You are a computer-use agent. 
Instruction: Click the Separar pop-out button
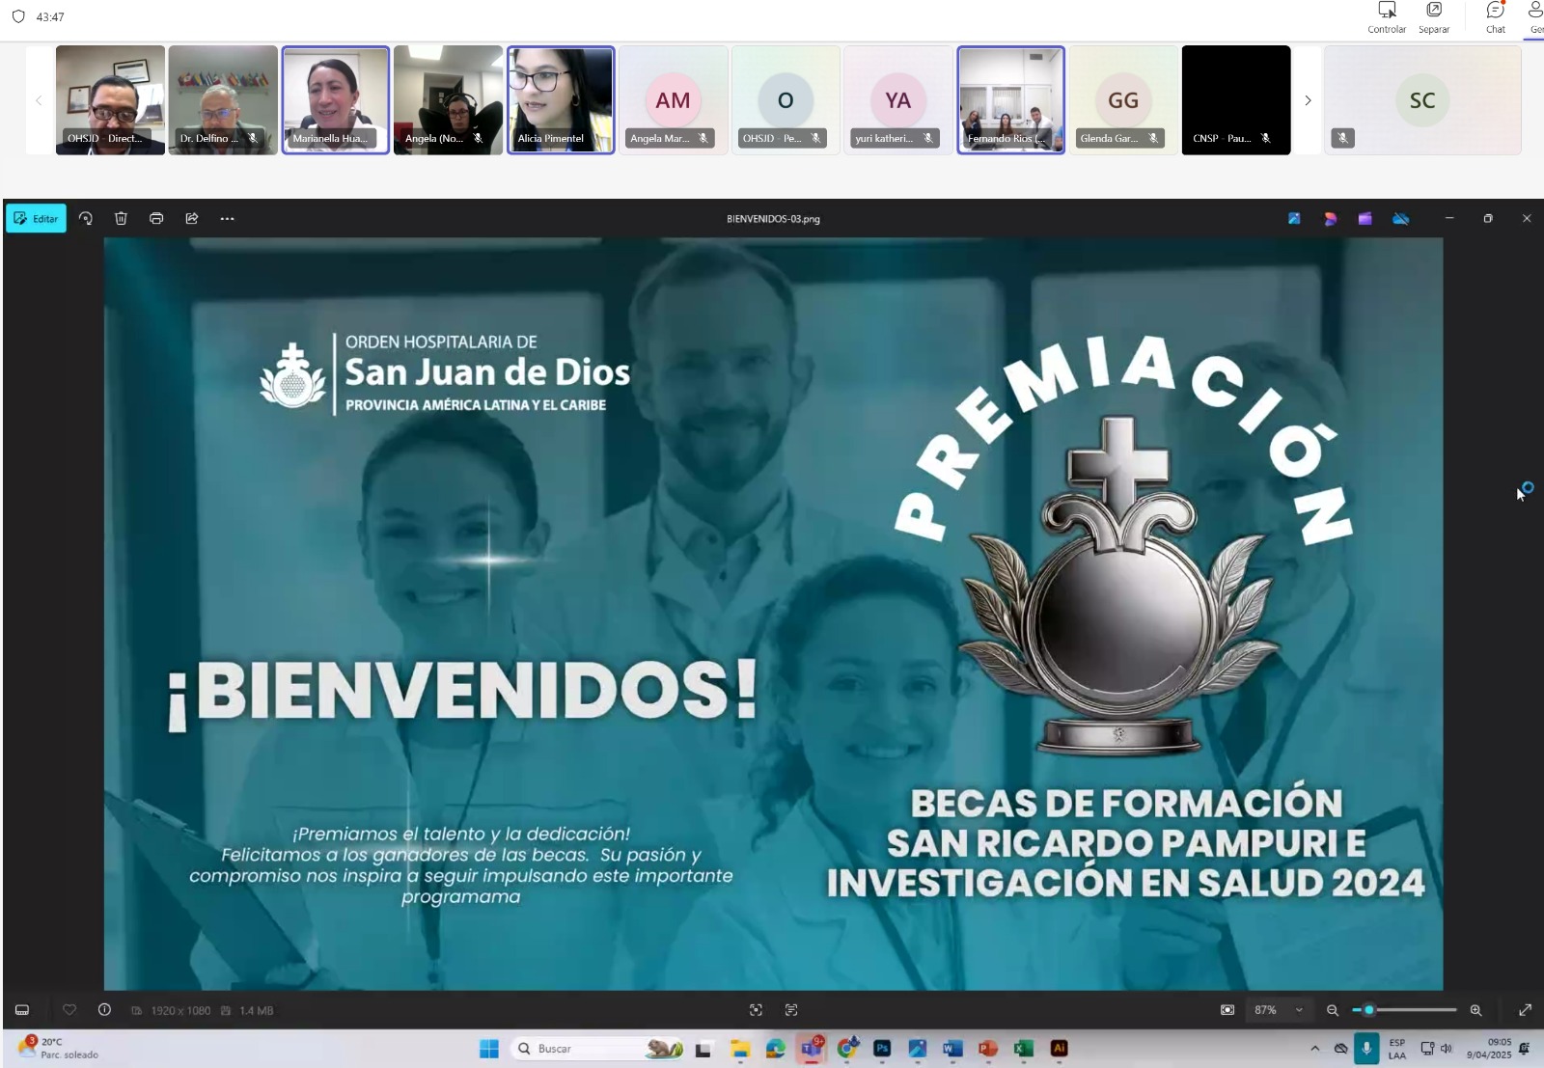point(1434,17)
